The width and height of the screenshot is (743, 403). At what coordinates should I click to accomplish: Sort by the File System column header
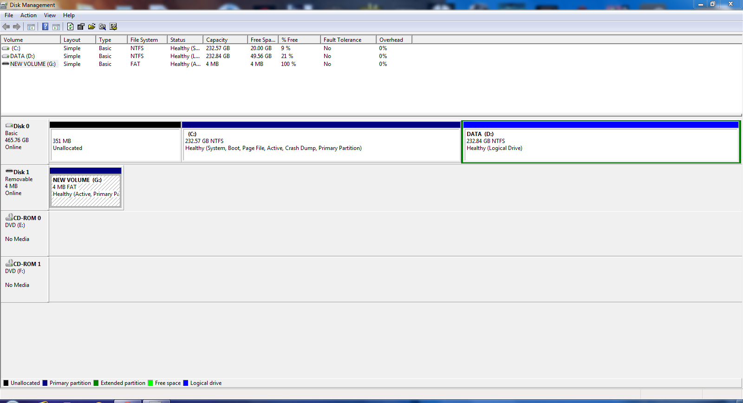click(x=147, y=40)
